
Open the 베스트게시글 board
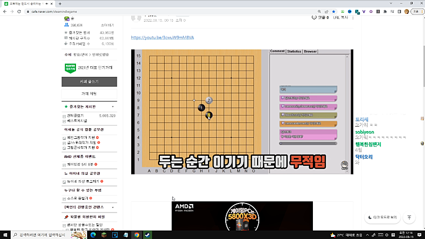[77, 121]
